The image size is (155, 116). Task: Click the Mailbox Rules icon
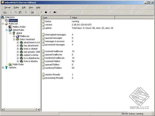click(x=10, y=27)
